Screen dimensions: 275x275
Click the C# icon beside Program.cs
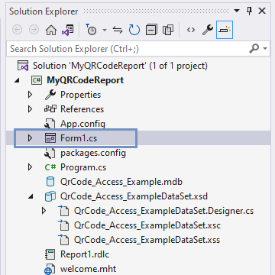(x=50, y=167)
